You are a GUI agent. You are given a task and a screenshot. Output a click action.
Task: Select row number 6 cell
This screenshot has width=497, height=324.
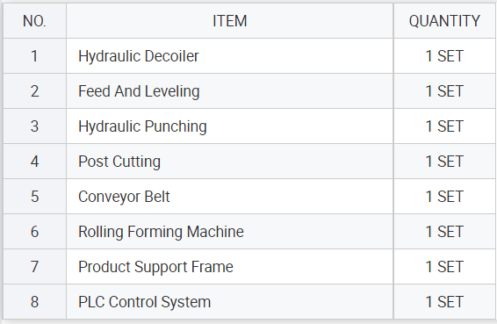34,232
